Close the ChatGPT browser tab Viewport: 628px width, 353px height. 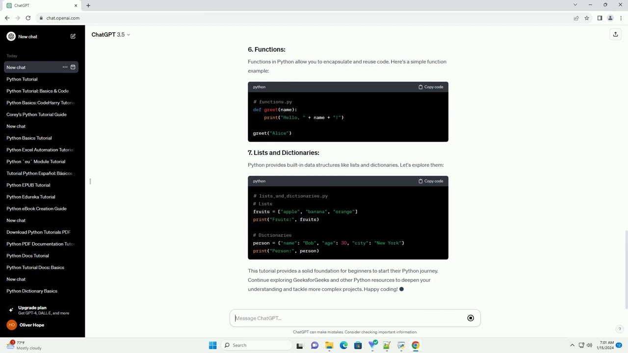click(76, 5)
